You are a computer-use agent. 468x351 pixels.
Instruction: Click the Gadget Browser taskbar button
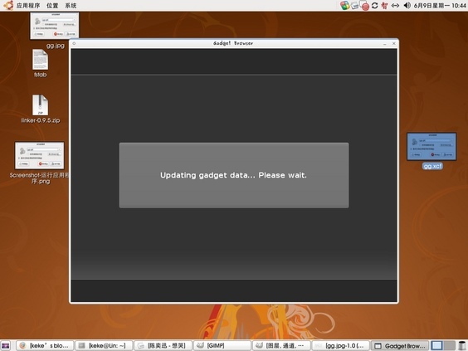pyautogui.click(x=400, y=346)
